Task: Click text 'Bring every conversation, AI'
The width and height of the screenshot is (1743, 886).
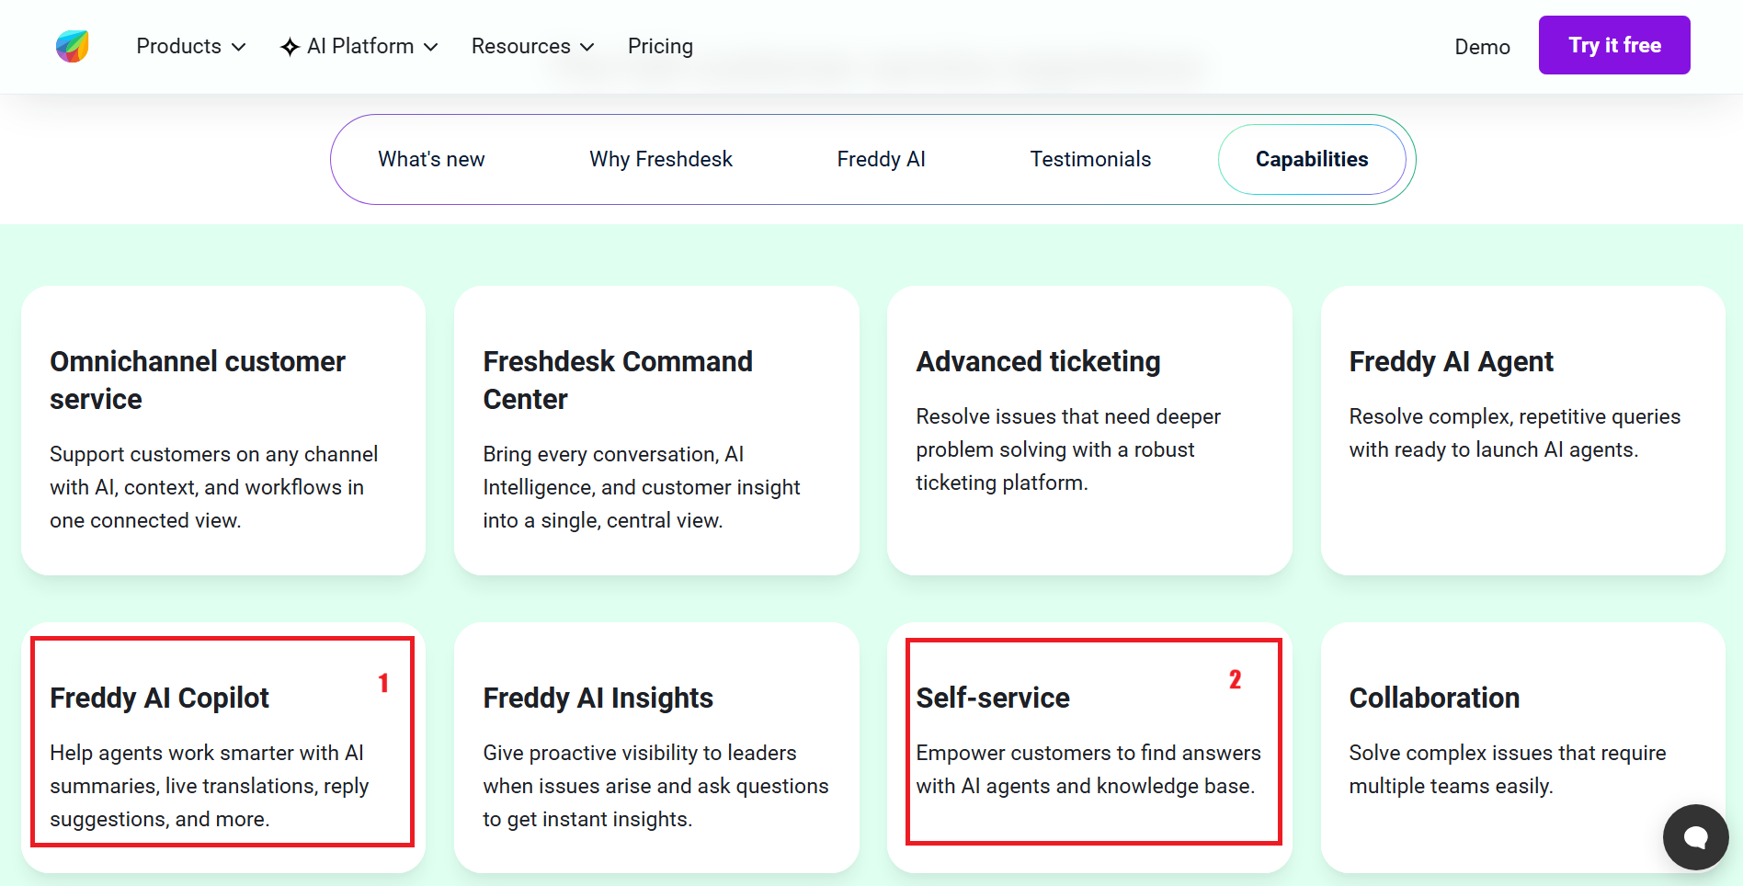Action: click(613, 454)
